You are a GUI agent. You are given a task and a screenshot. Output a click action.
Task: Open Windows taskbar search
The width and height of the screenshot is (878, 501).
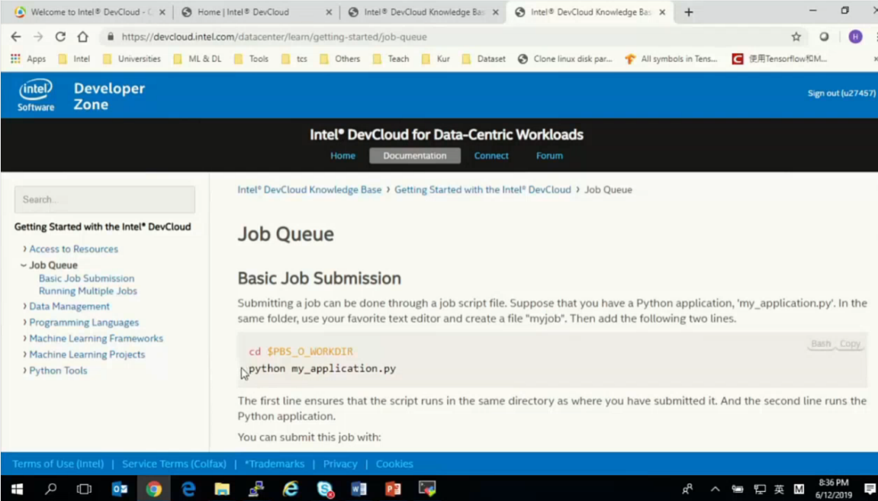(50, 489)
